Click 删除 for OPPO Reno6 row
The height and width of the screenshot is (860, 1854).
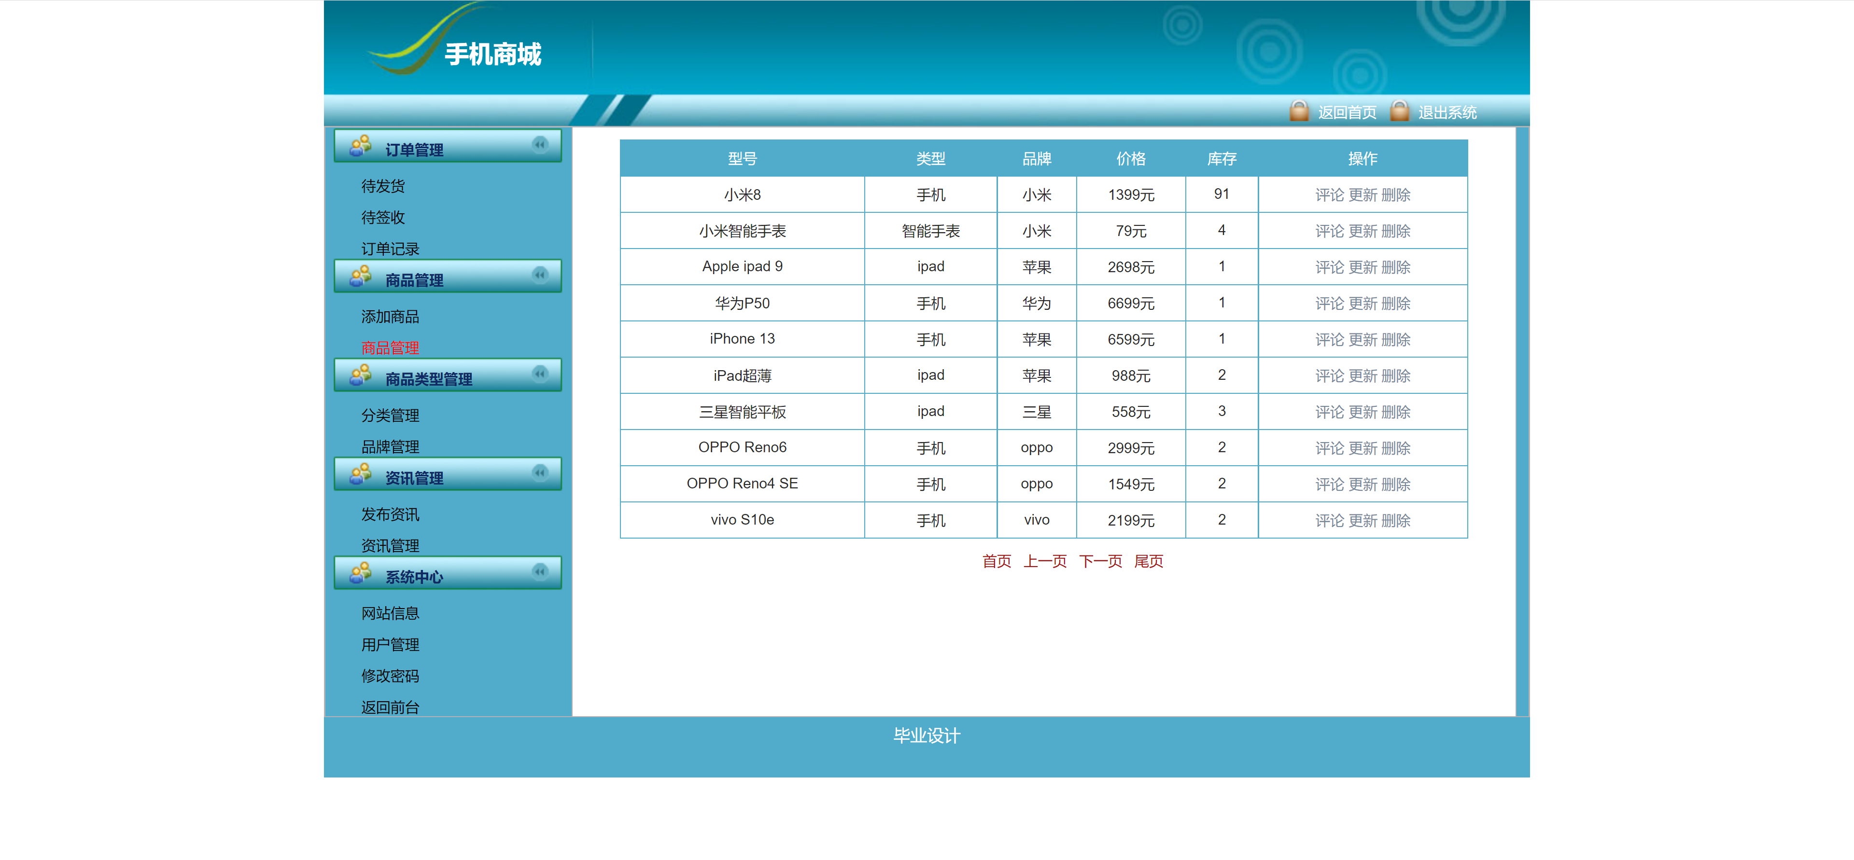click(x=1396, y=448)
